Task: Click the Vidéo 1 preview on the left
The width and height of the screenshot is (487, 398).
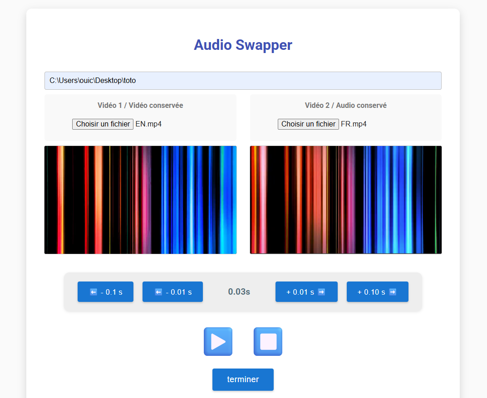Action: click(140, 200)
